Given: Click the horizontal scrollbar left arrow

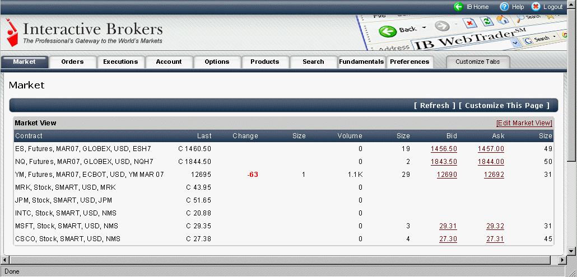Looking at the screenshot, I should tap(4, 260).
